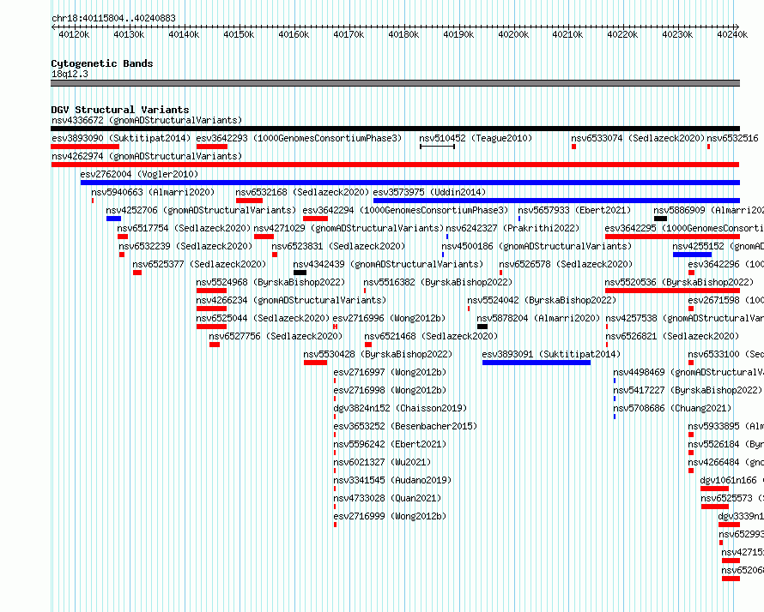The height and width of the screenshot is (612, 764).
Task: Click nsv4342439 (gnomADStructuralVariants) label
Action: 388,264
